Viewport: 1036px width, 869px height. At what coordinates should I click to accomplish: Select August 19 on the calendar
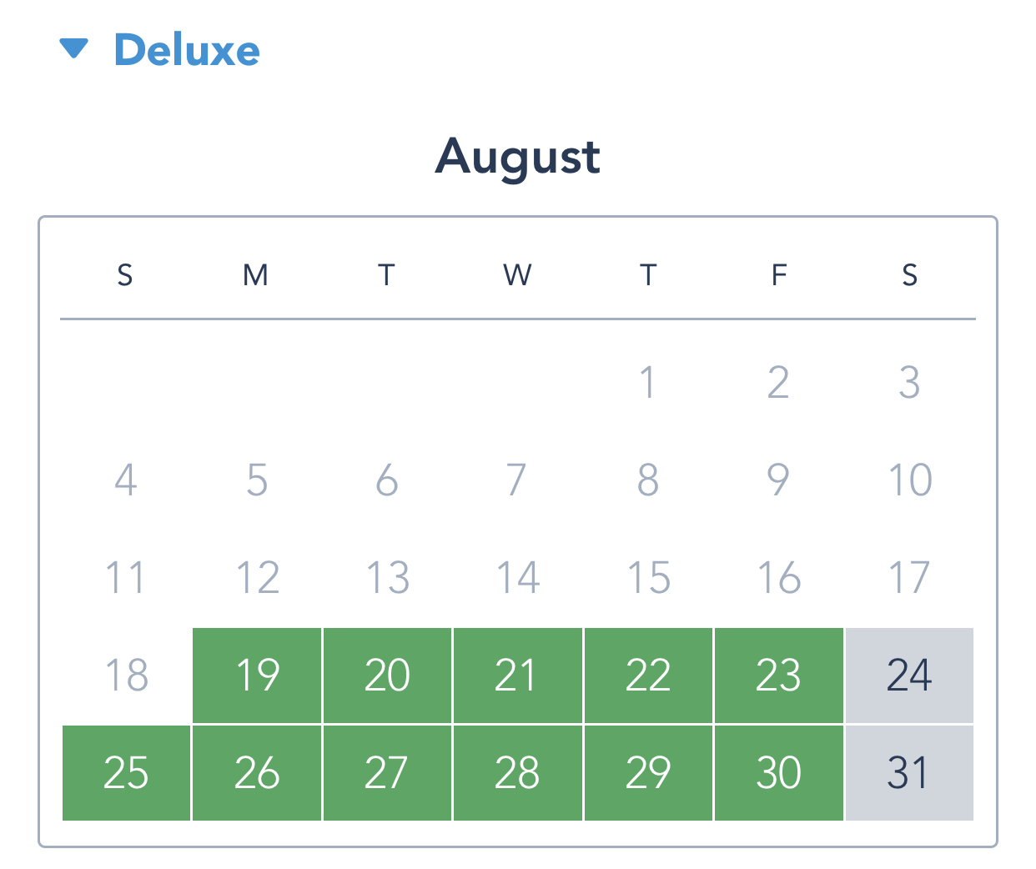click(257, 675)
